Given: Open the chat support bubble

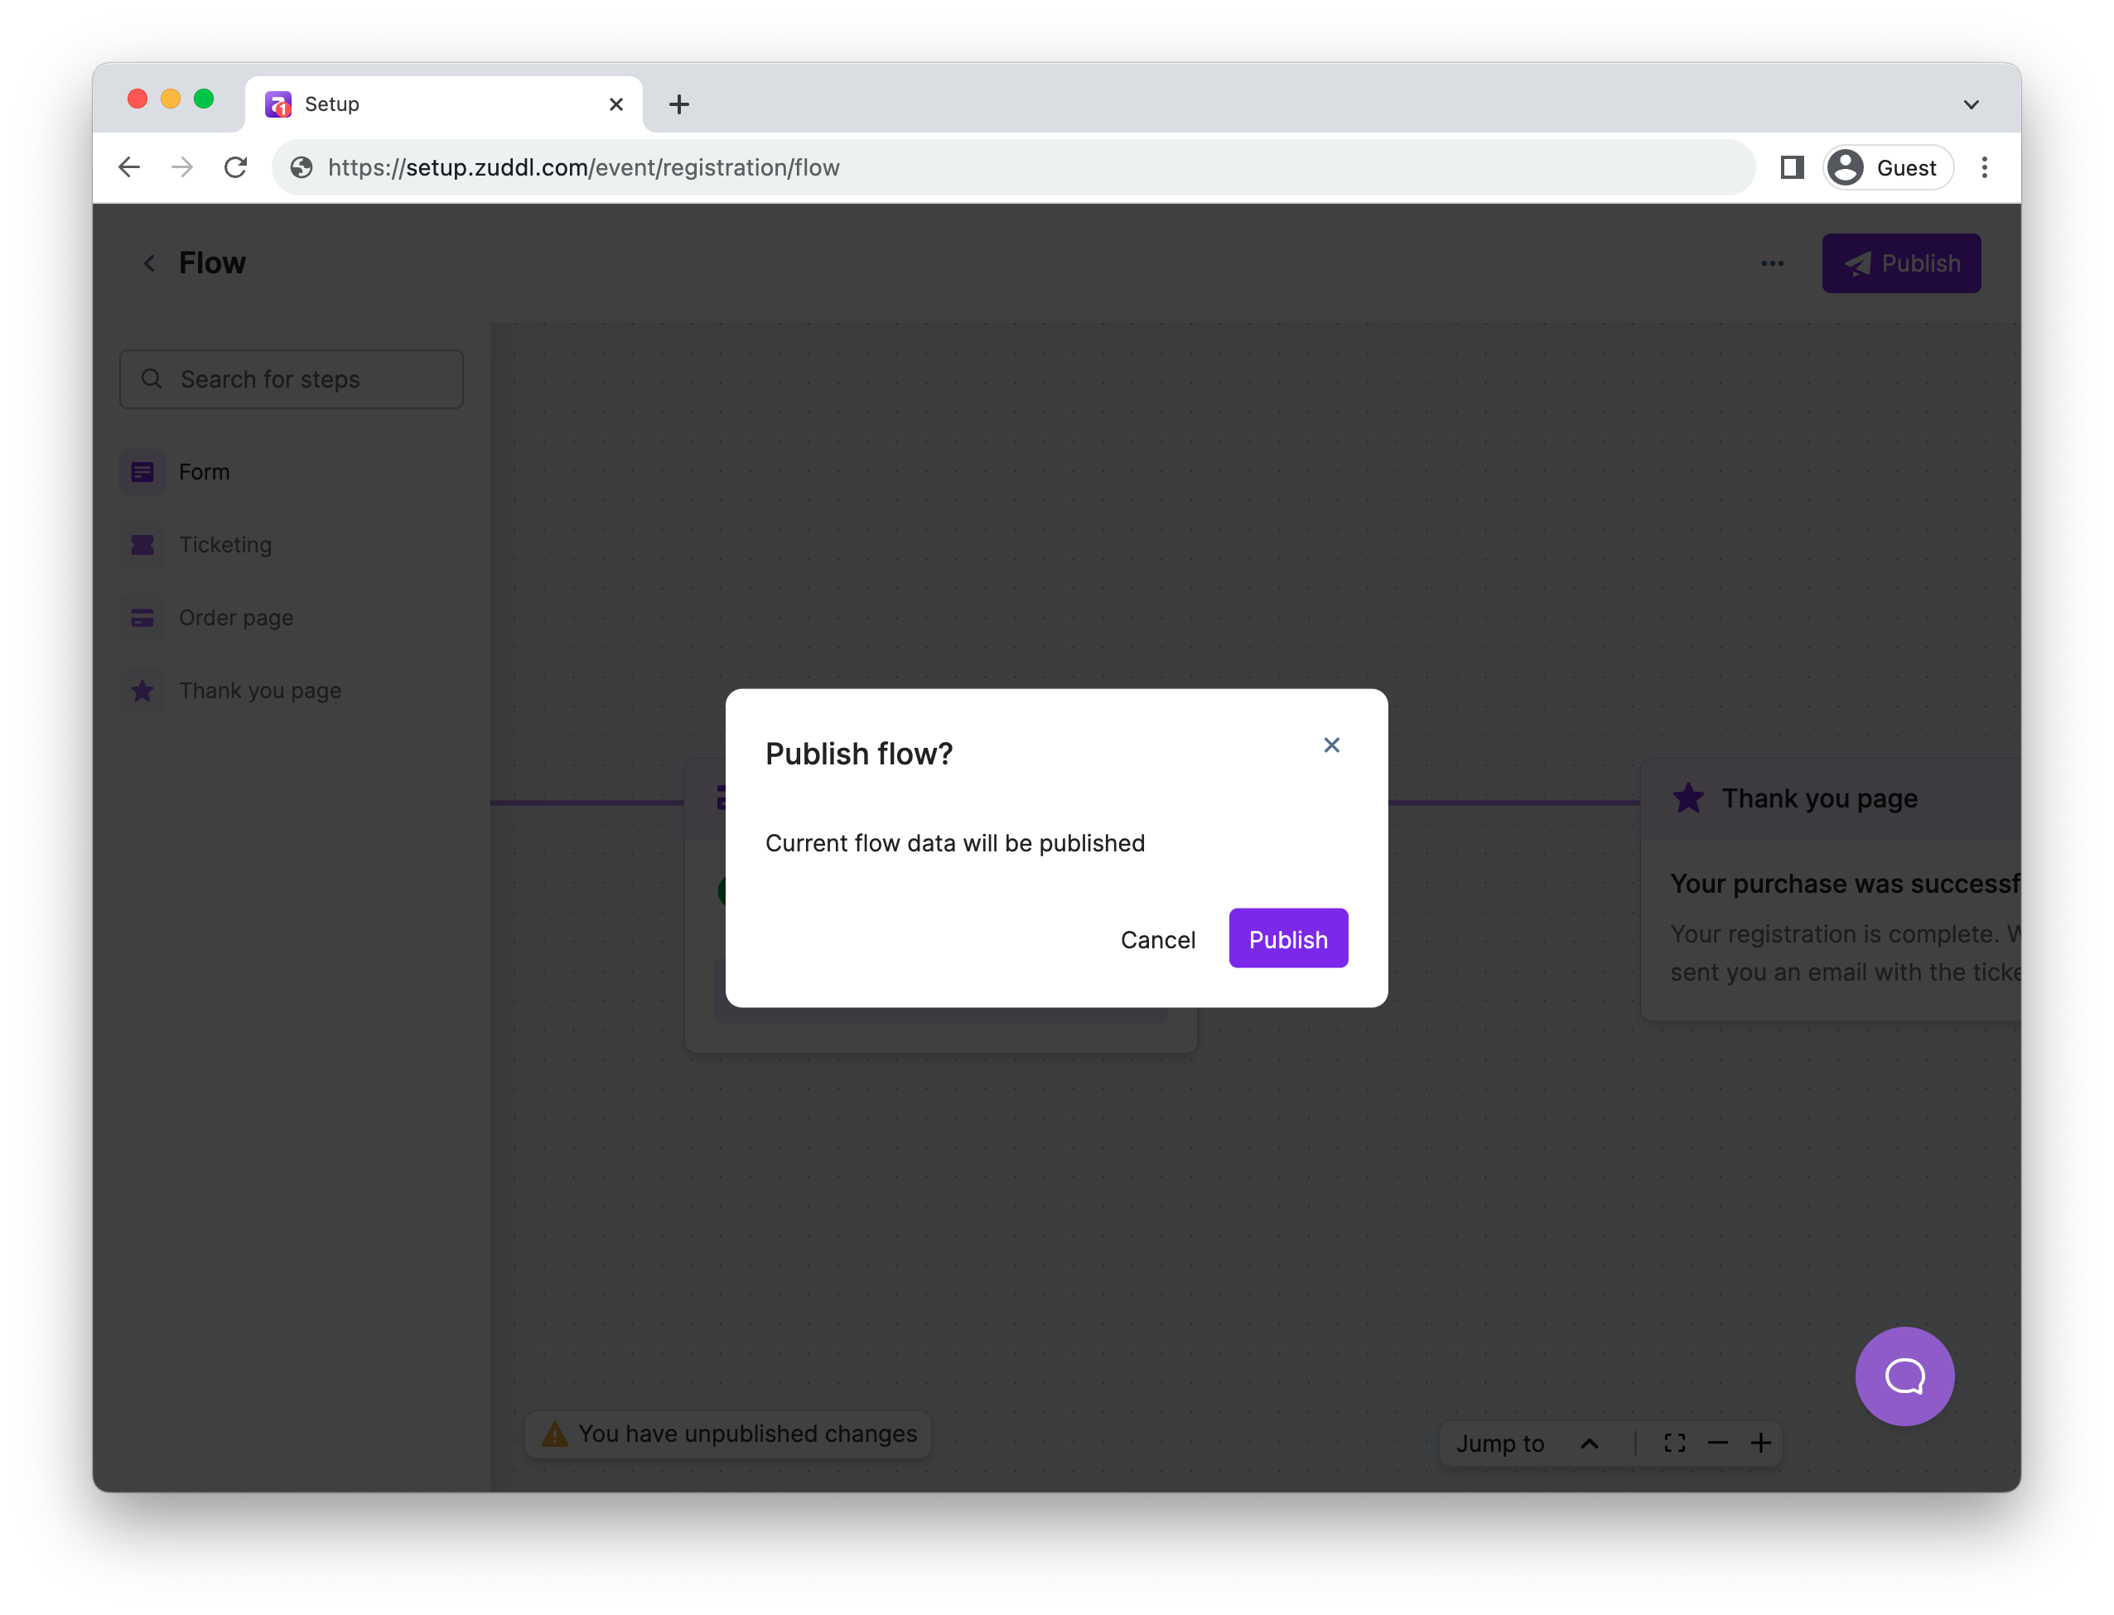Looking at the screenshot, I should point(1903,1376).
